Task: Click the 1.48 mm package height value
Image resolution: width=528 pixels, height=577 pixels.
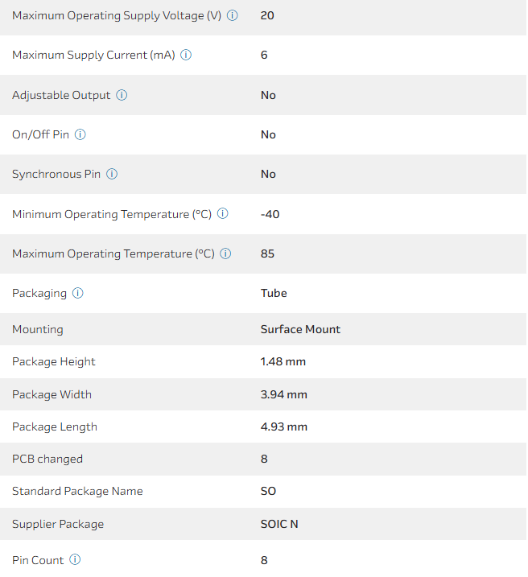Action: (283, 361)
